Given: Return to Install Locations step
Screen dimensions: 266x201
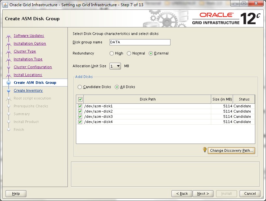Looking at the screenshot, I should (28, 75).
